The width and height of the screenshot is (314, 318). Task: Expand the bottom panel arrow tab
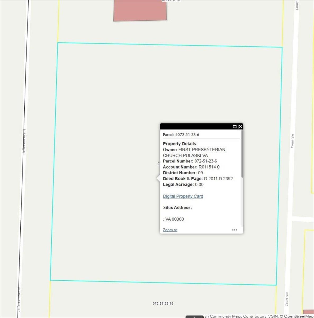tap(194, 317)
